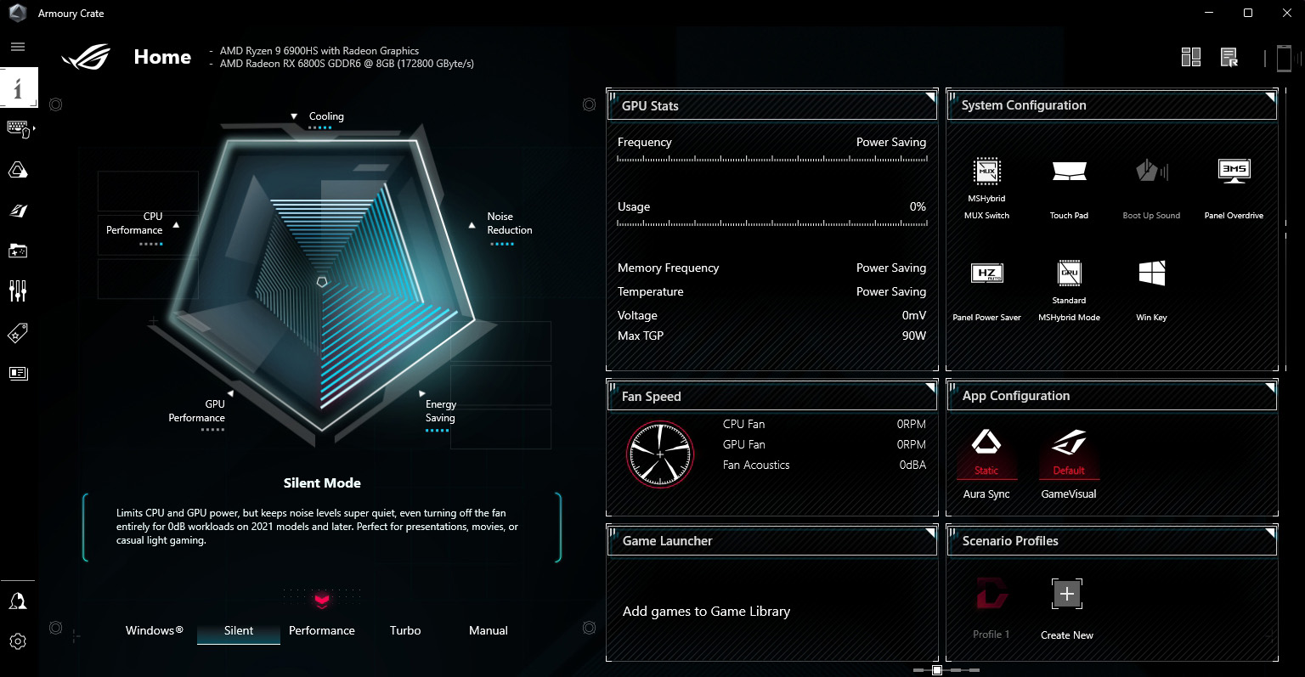
Task: Create New scenario profile
Action: point(1067,607)
